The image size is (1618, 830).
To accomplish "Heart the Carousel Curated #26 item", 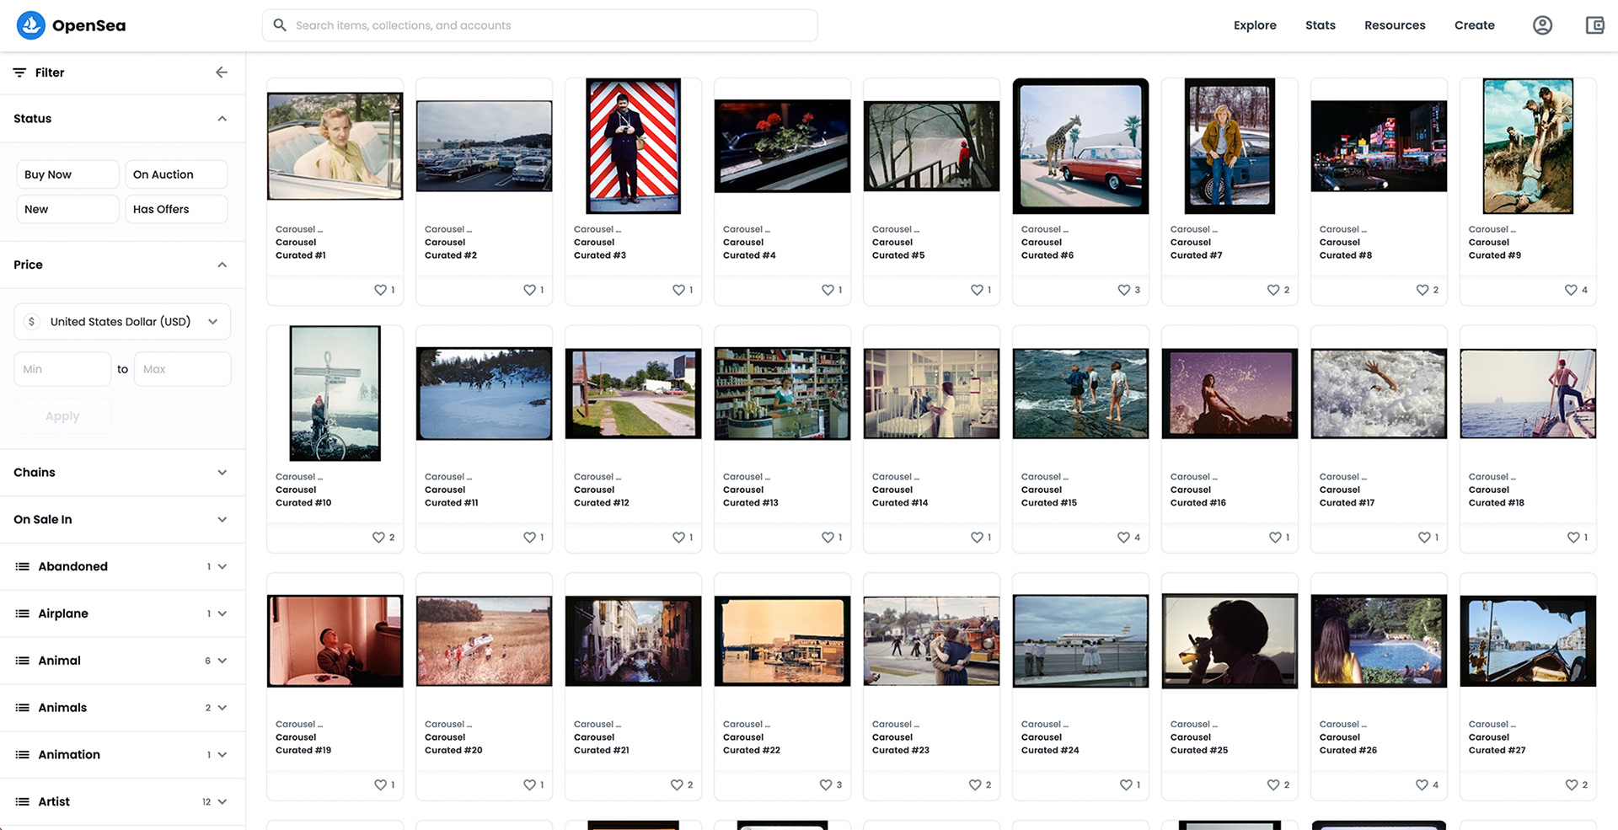I will tap(1422, 785).
